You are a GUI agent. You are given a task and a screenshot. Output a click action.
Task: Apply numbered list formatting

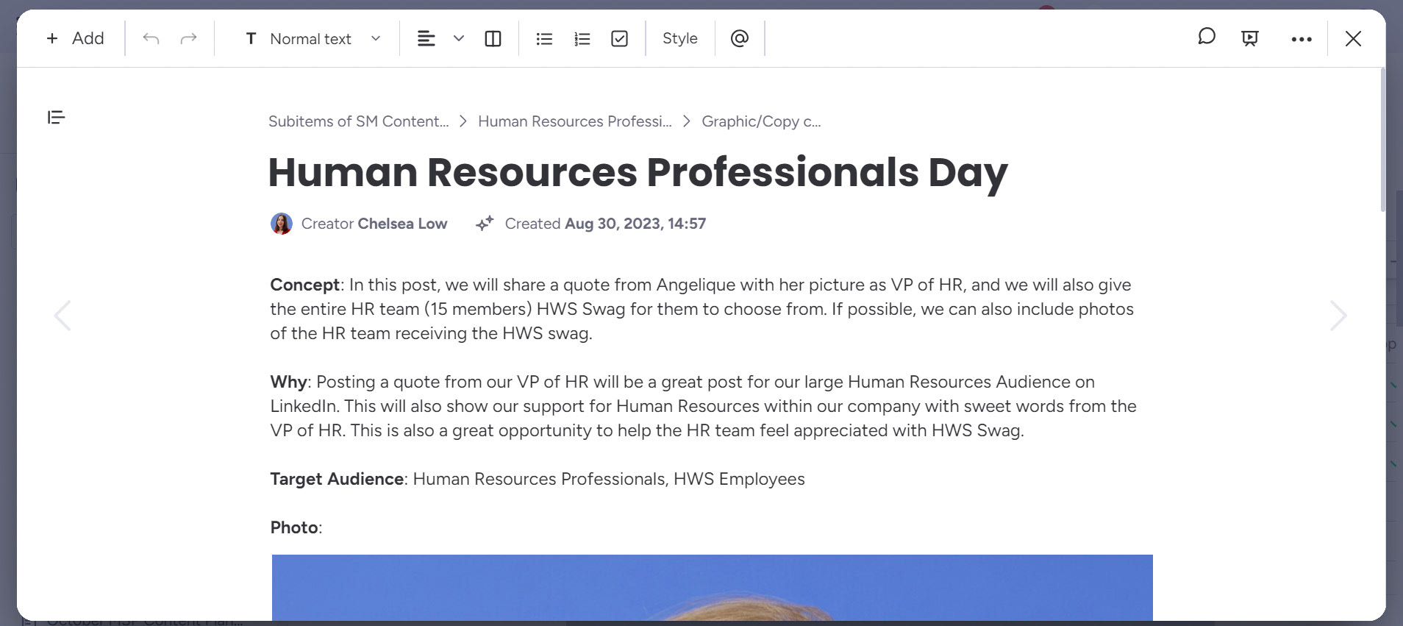coord(582,38)
